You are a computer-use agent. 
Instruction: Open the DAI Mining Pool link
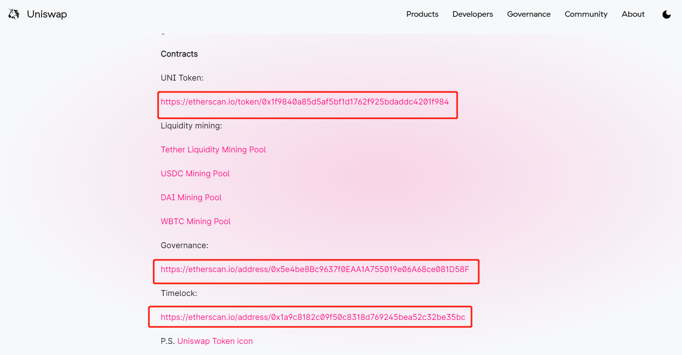pos(191,197)
